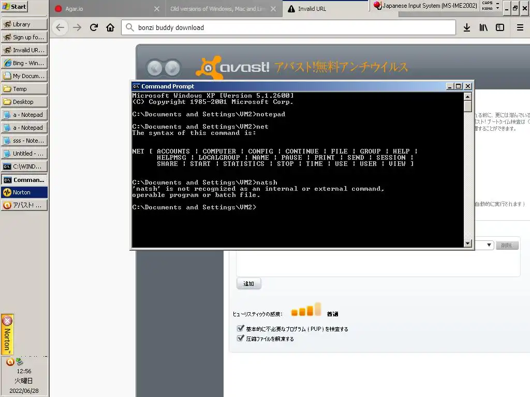Click the 追加 button in avast

click(x=249, y=284)
